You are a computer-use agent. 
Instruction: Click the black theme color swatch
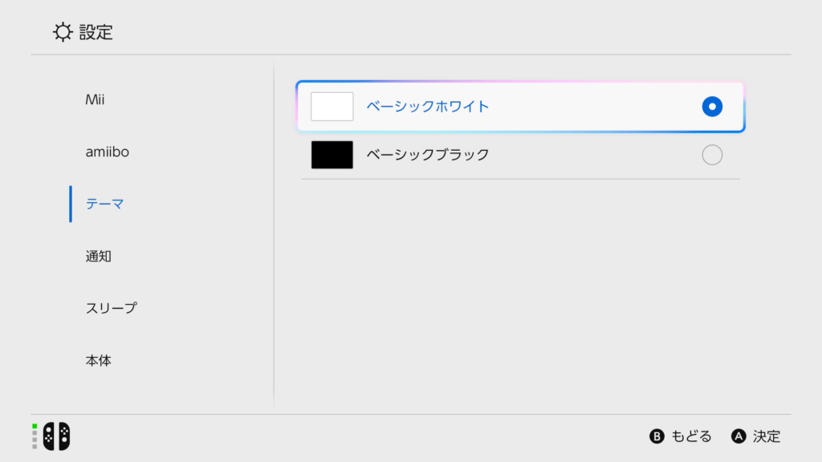click(x=332, y=155)
